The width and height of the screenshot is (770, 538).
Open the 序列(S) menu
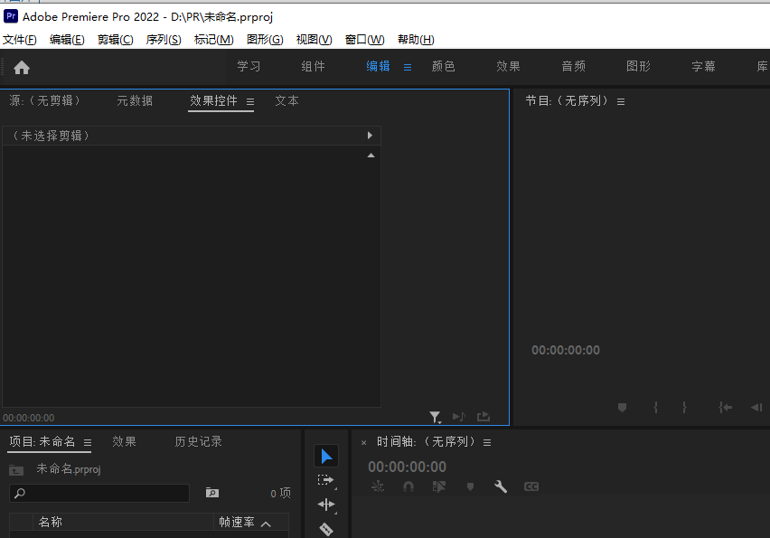[164, 40]
